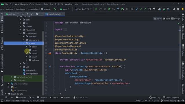Open Search Everywhere magnifier icon
This screenshot has height=104, width=185.
point(174,9)
